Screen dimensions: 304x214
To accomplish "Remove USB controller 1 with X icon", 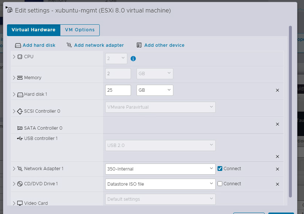I will [x=278, y=157].
